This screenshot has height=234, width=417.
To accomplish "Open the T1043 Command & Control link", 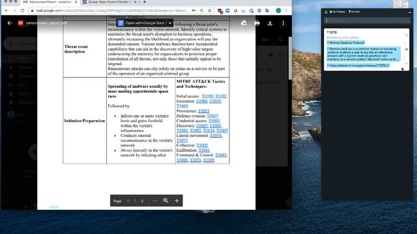I will 221,155.
